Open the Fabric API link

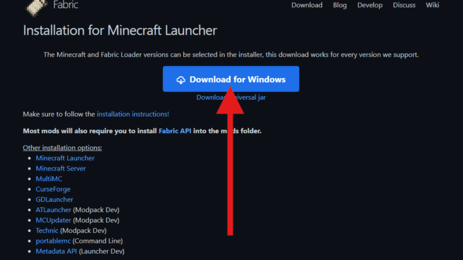[x=175, y=131]
